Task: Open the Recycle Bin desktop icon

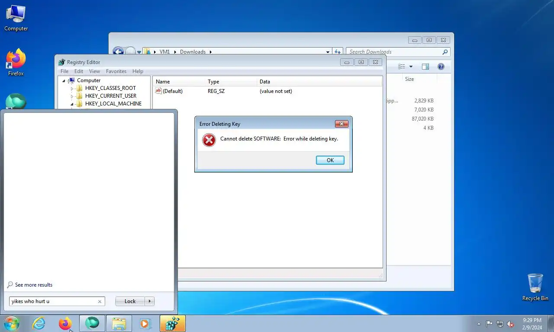Action: click(x=535, y=287)
